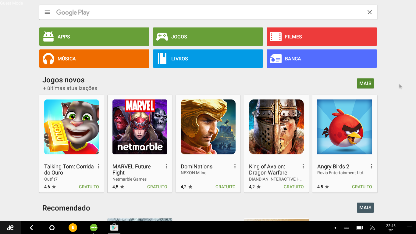The height and width of the screenshot is (234, 416).
Task: Click the Android robot icon on APPS tile
Action: (x=48, y=37)
